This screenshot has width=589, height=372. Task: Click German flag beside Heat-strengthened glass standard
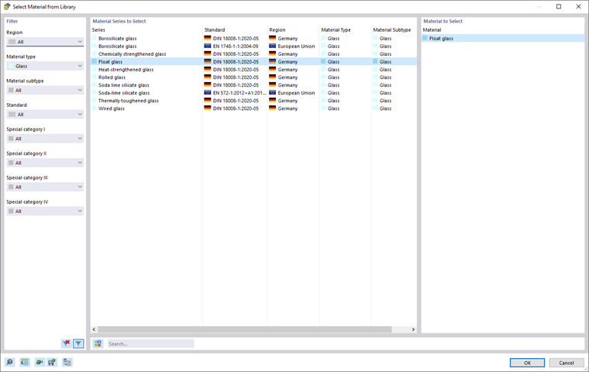point(208,69)
